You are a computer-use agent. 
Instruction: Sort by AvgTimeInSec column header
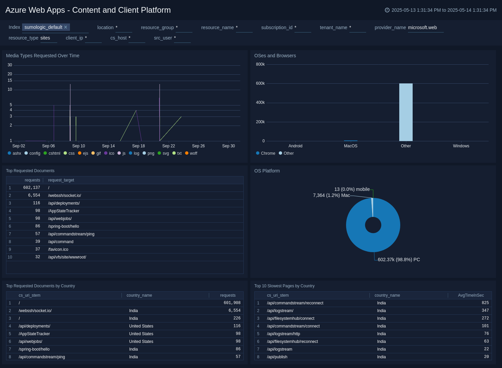471,295
